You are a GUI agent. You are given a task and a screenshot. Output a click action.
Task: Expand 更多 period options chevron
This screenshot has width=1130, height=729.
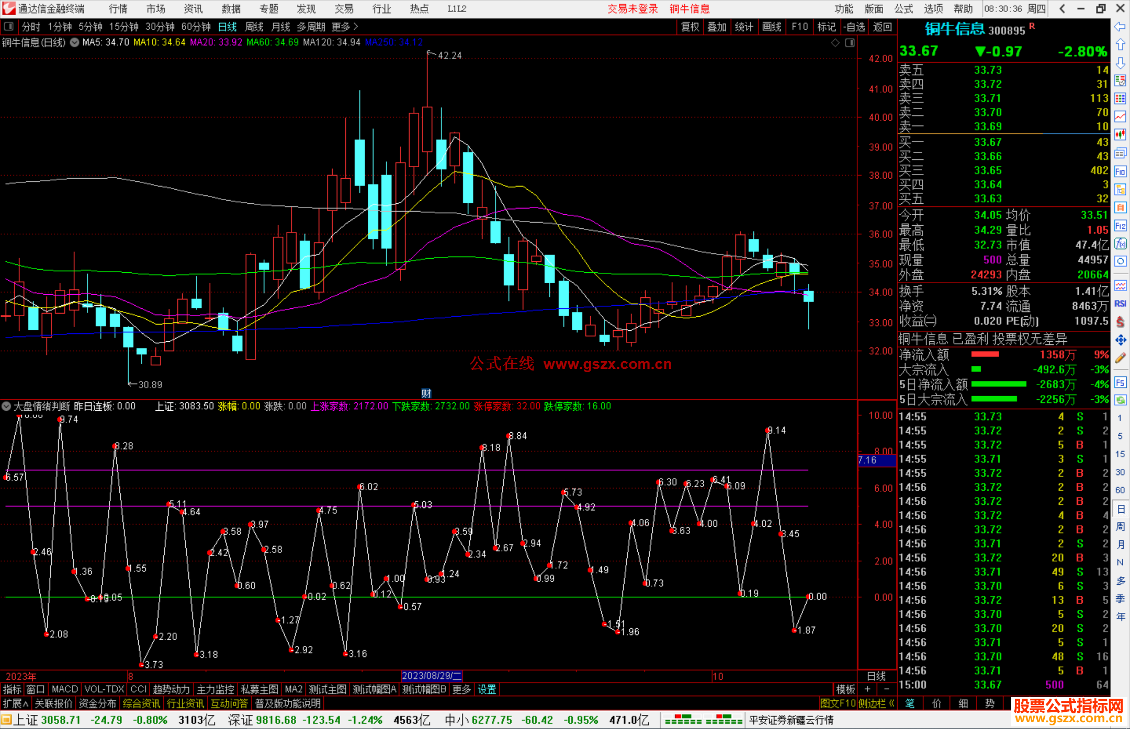click(x=355, y=27)
